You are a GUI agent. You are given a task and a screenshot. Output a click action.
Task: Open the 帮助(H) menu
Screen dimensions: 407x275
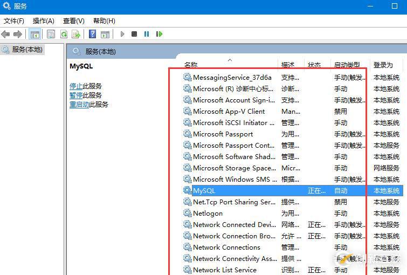(x=104, y=21)
